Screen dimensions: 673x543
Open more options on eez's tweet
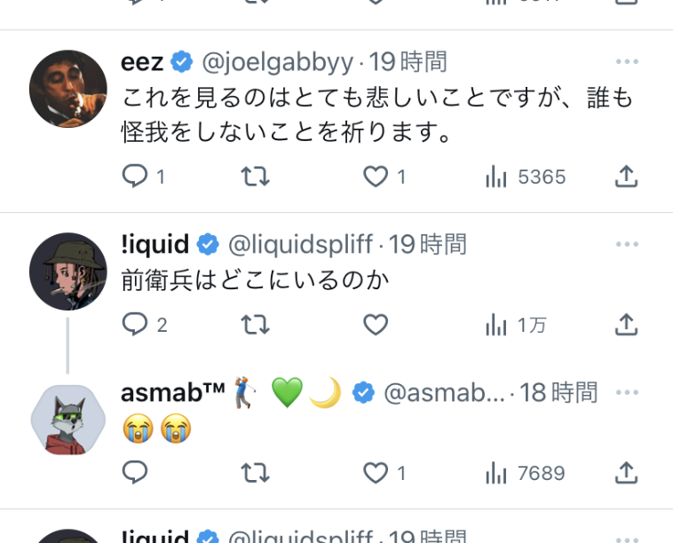[x=627, y=62]
